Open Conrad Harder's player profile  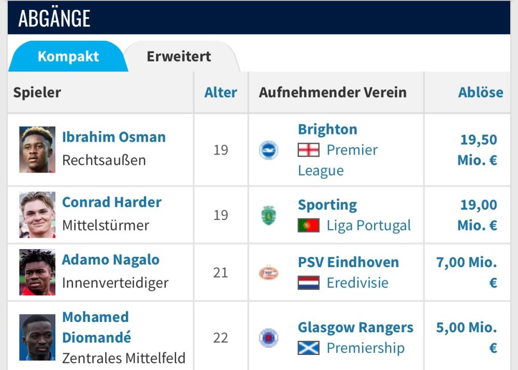click(112, 202)
